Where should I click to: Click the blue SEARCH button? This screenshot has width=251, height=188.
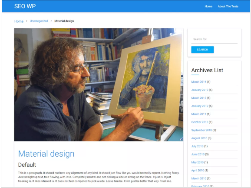[x=202, y=50]
